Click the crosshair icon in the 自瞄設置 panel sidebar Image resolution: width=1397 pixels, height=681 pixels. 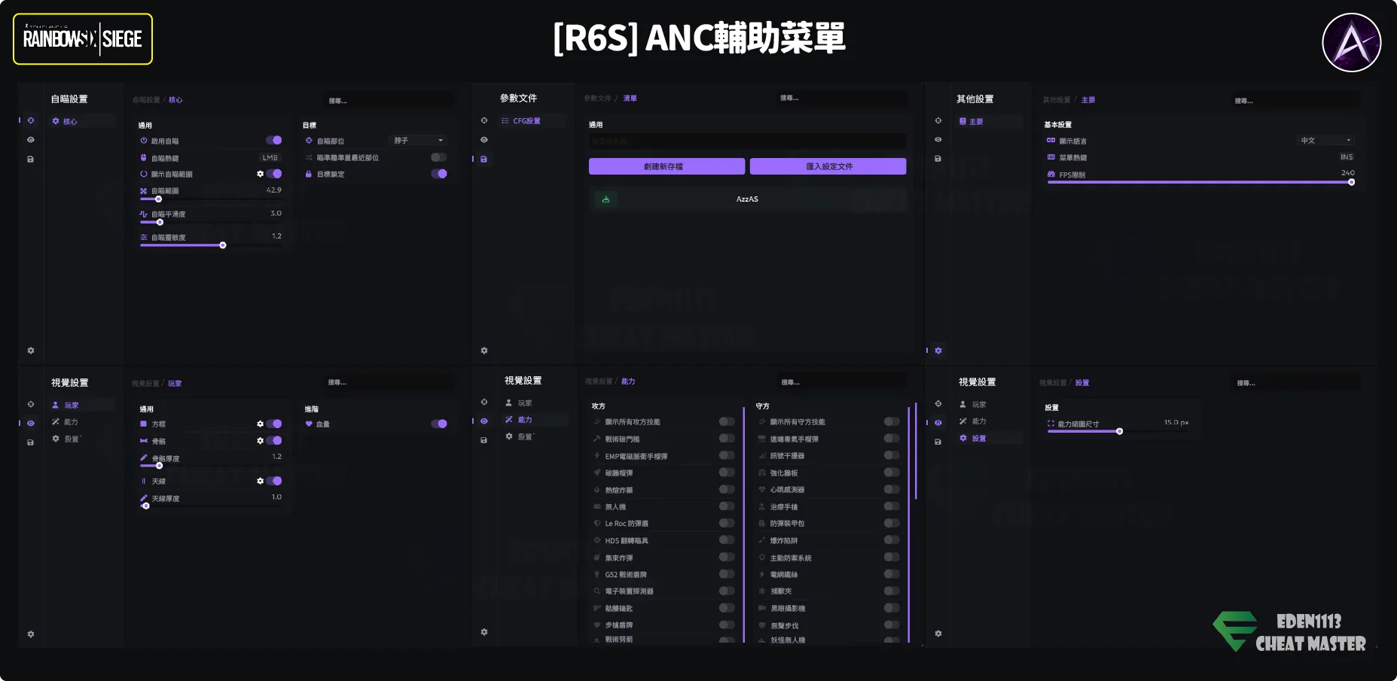(x=31, y=120)
